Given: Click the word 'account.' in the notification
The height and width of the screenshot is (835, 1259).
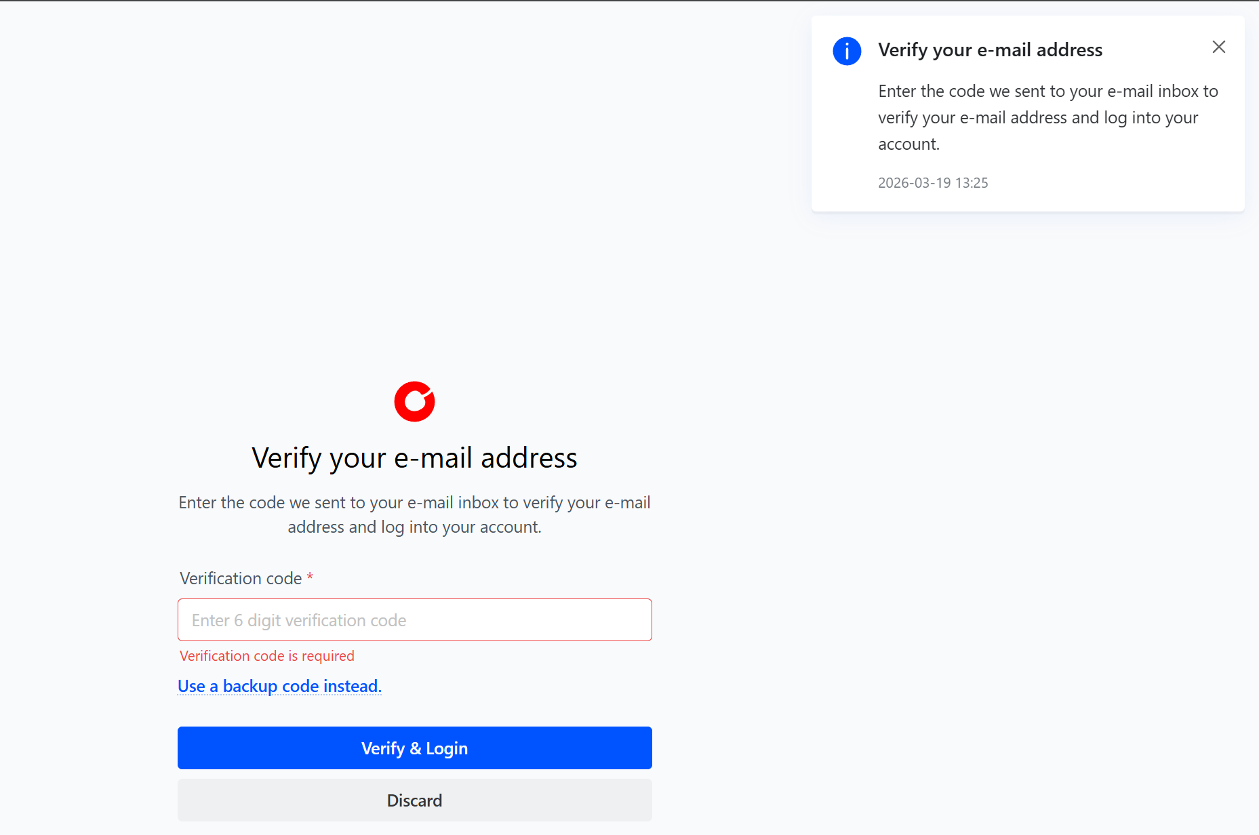Looking at the screenshot, I should point(908,144).
